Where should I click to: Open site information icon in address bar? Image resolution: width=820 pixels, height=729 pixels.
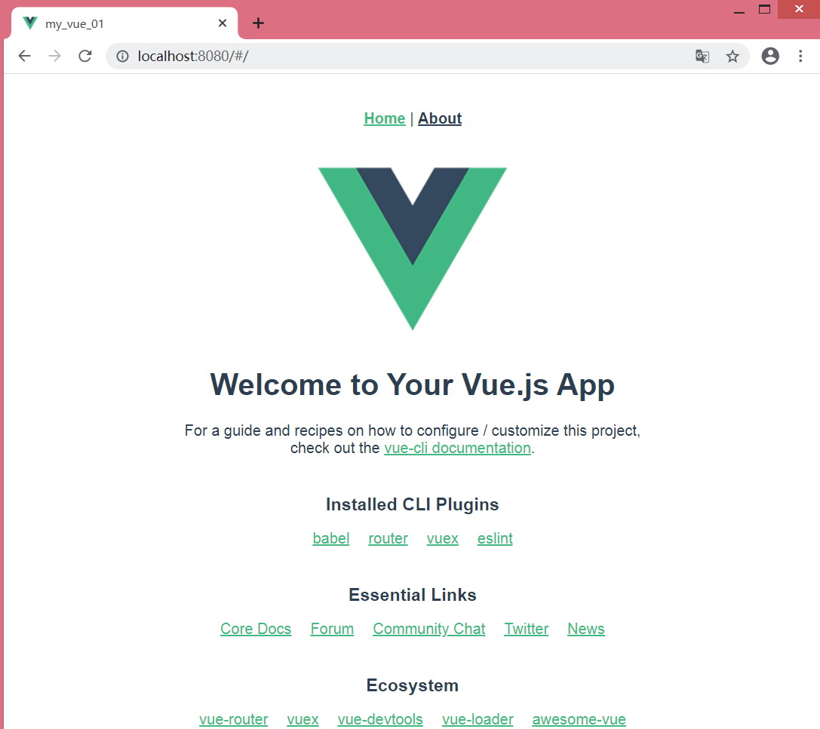point(122,56)
